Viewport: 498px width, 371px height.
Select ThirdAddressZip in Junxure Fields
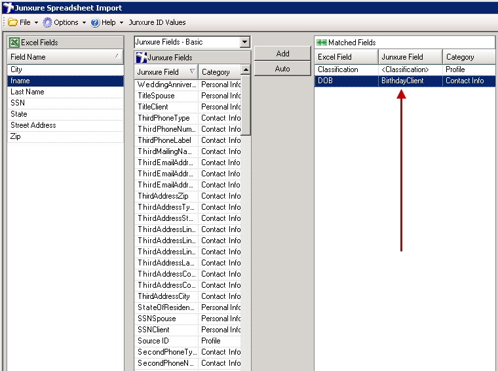click(x=187, y=196)
